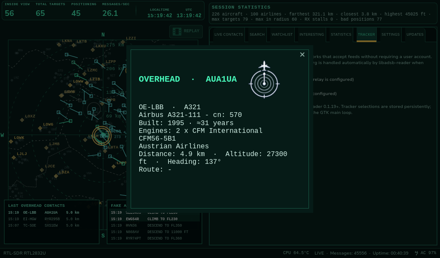
Task: Close the overhead AUA1UA popup
Action: point(302,55)
